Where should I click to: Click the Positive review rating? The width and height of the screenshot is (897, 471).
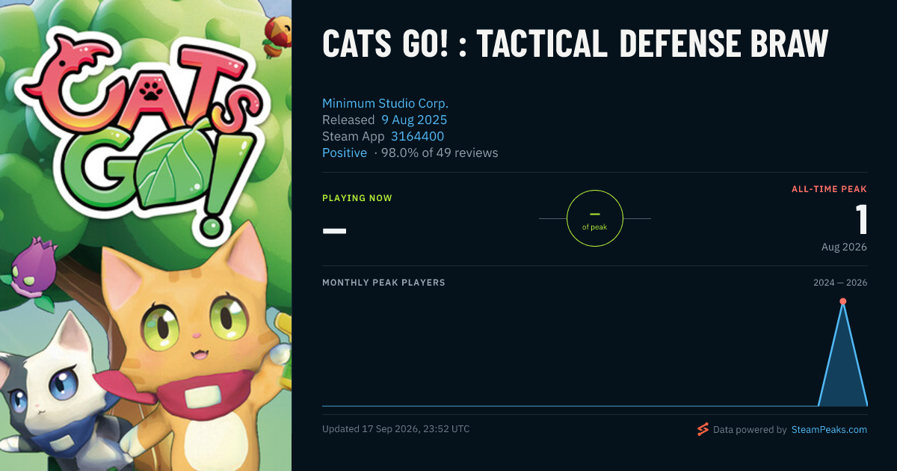345,153
